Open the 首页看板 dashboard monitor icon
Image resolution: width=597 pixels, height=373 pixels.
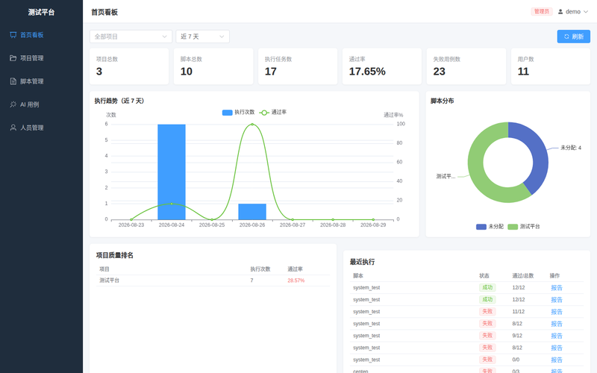(x=13, y=35)
